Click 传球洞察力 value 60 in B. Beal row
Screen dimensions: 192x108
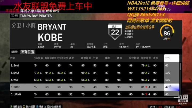(47, 65)
